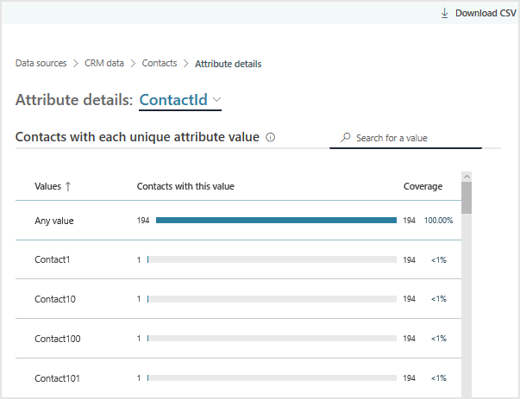Click the info icon beside the heading

click(x=271, y=137)
